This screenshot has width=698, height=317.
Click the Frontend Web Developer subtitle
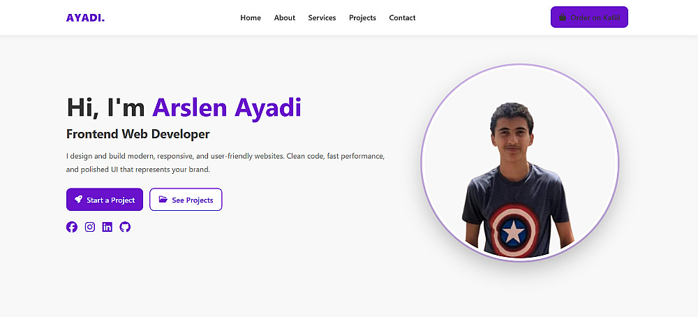(138, 134)
